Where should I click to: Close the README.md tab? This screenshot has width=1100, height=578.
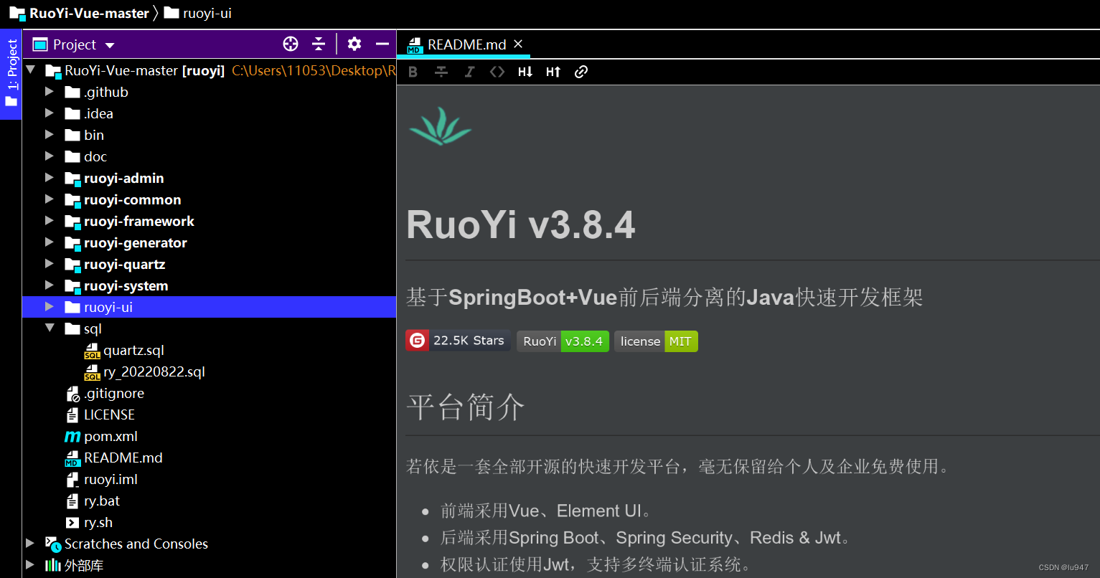coord(518,44)
